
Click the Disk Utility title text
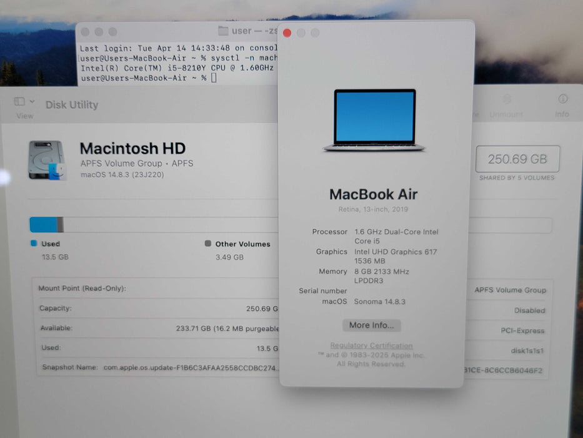72,104
